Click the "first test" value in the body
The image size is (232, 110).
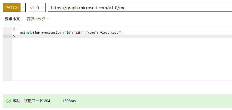coord(109,33)
